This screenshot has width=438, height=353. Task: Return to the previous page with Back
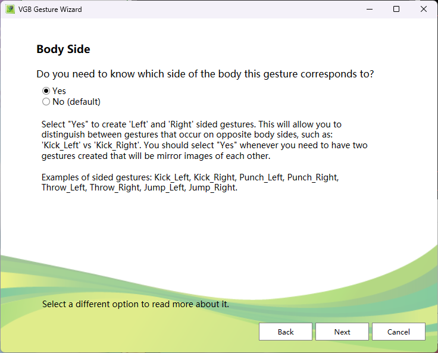pyautogui.click(x=286, y=332)
